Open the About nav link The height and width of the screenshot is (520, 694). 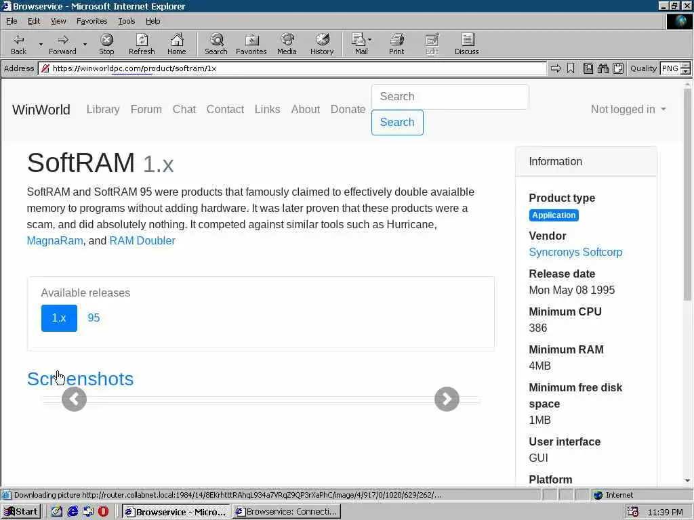click(306, 109)
